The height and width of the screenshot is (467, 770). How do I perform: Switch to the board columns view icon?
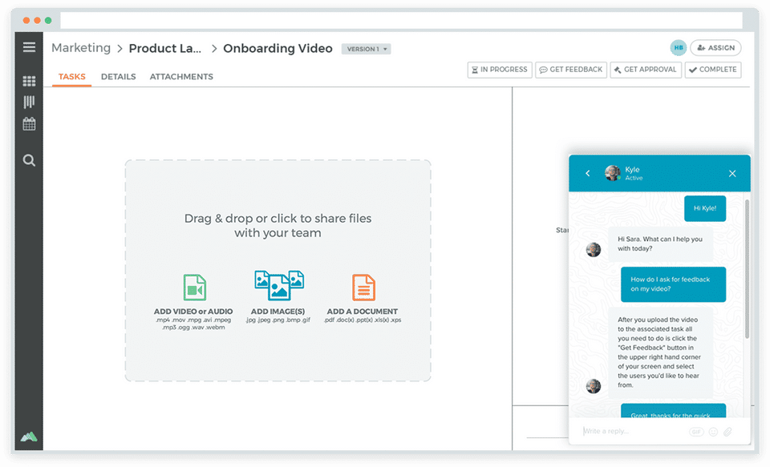pyautogui.click(x=29, y=102)
